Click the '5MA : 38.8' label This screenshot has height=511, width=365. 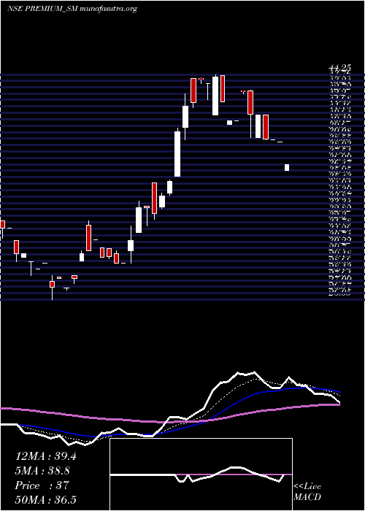click(42, 471)
